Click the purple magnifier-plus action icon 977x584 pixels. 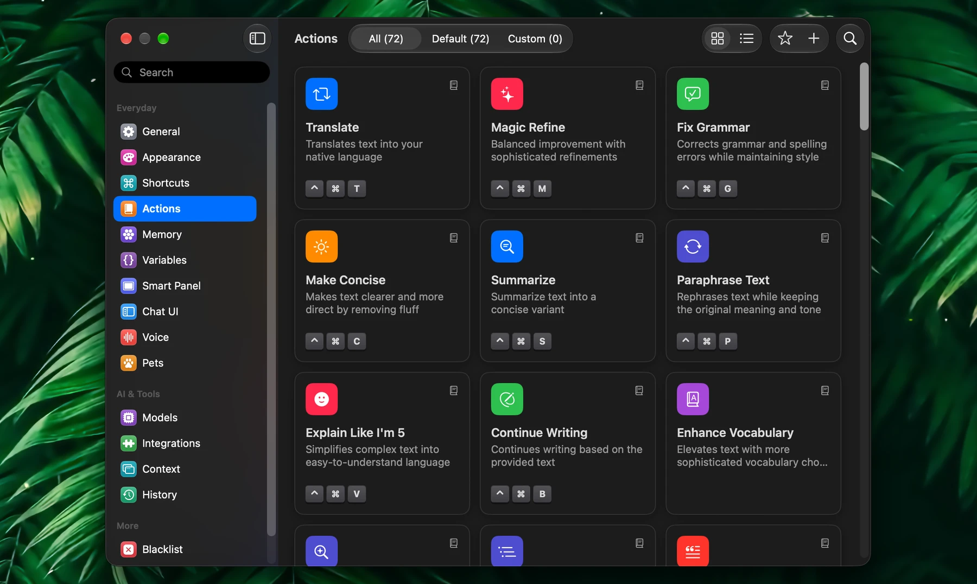(321, 551)
